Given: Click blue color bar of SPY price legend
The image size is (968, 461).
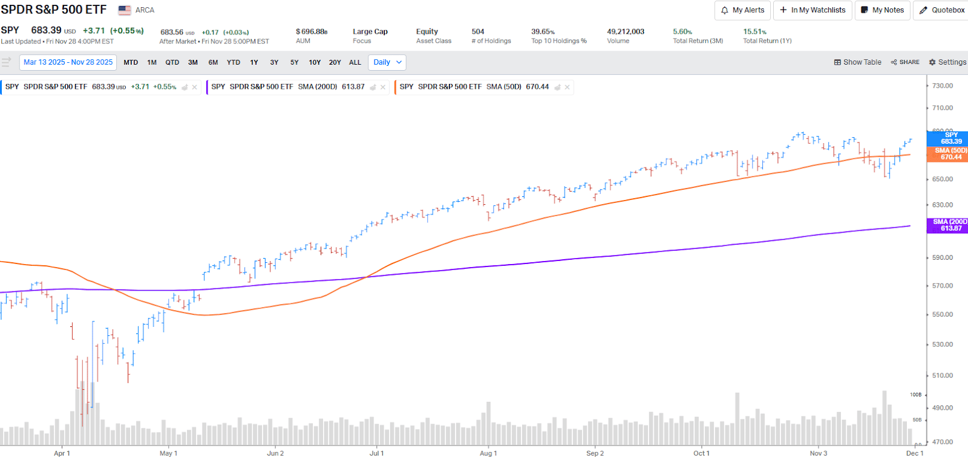Looking at the screenshot, I should point(1,87).
